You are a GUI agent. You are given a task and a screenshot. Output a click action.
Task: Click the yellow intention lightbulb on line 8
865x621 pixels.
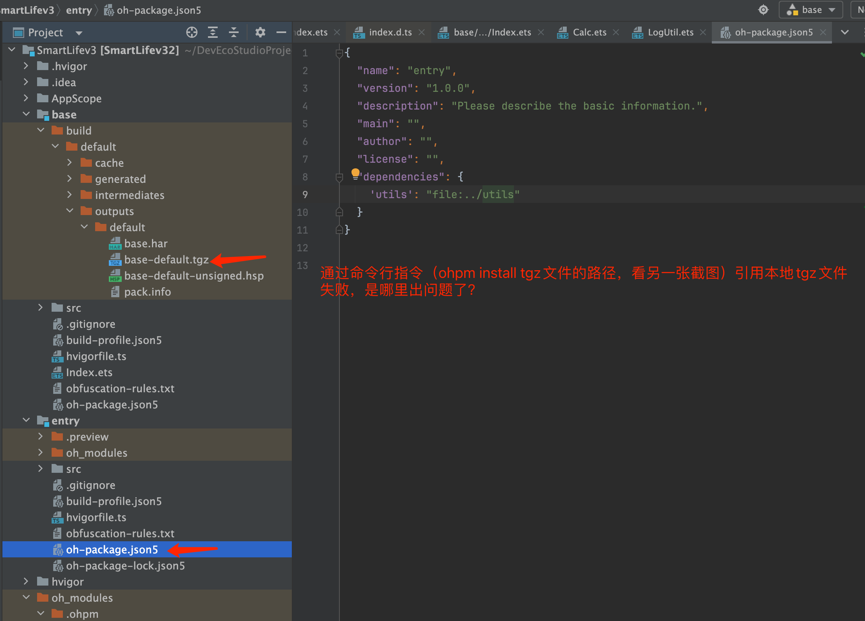tap(355, 174)
